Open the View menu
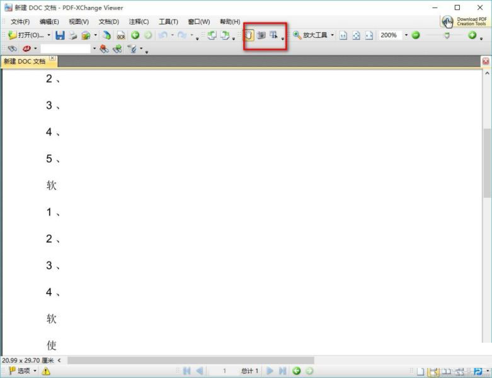This screenshot has height=378, width=492. (x=79, y=21)
